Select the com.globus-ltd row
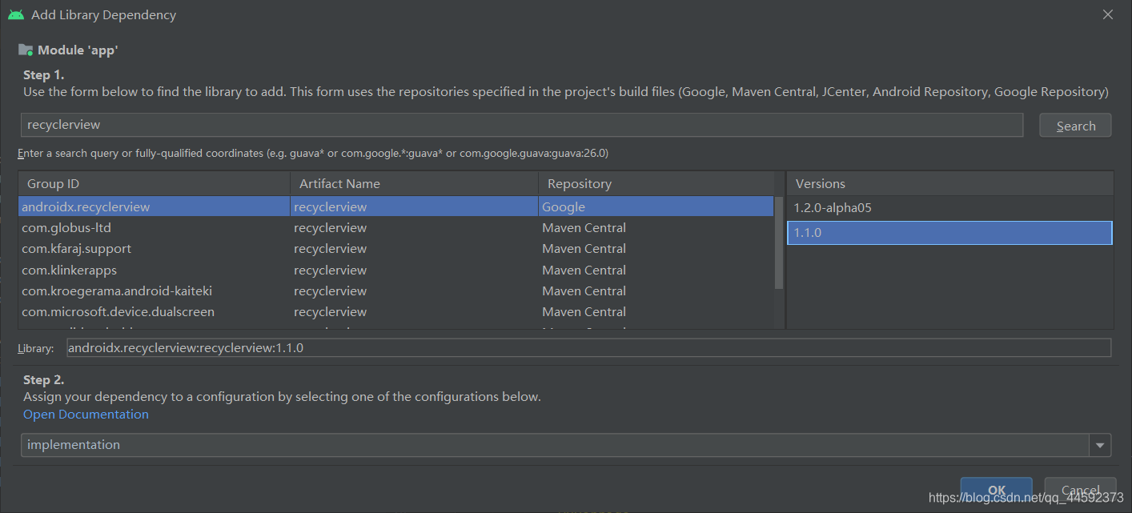The height and width of the screenshot is (513, 1132). tap(396, 227)
